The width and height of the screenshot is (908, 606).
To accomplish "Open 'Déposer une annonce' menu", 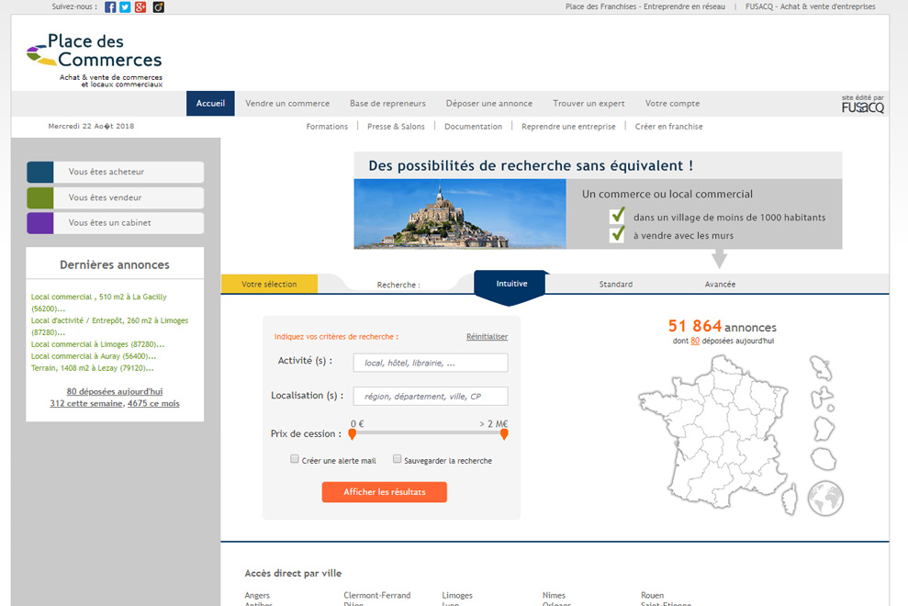I will tap(489, 103).
